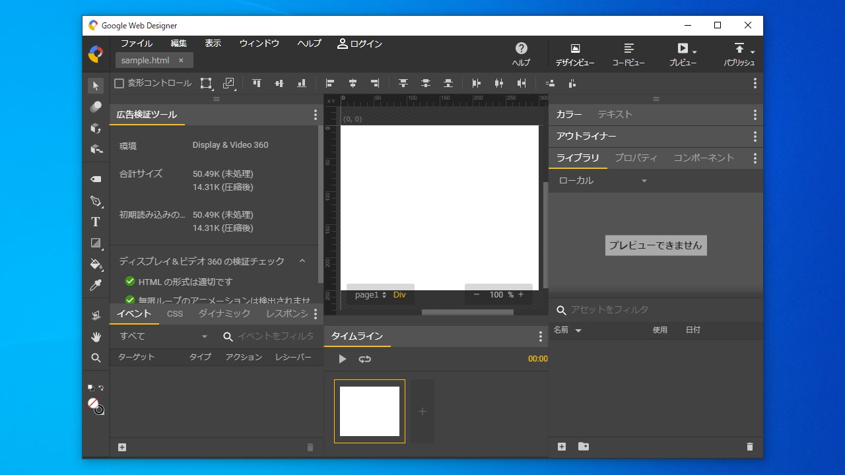
Task: Open the 編集 menu
Action: (x=179, y=44)
